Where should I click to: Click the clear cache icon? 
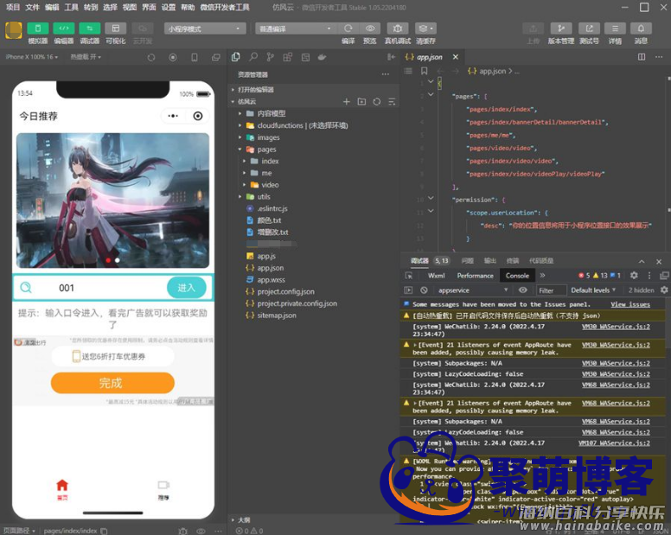click(x=425, y=29)
